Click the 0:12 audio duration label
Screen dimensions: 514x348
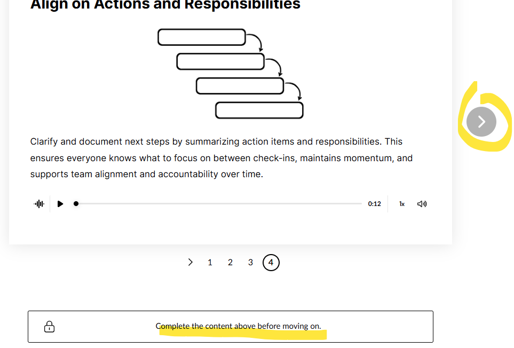coord(374,204)
